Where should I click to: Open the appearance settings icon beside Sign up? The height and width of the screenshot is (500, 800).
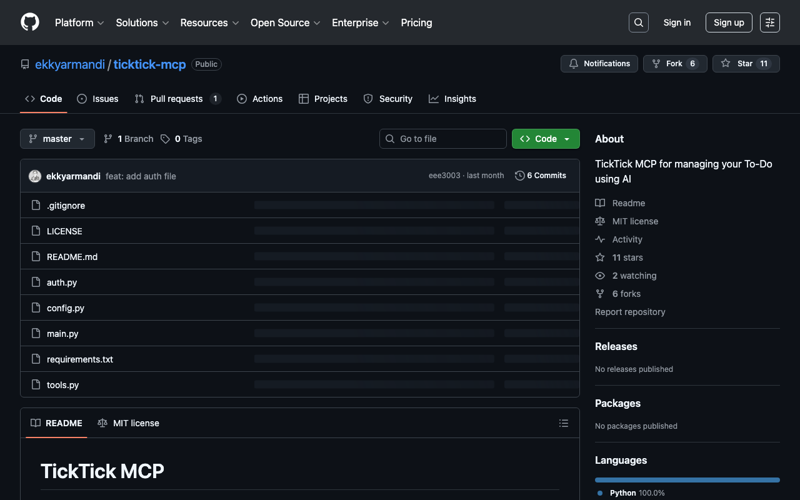770,22
